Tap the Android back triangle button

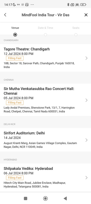tap(65, 198)
